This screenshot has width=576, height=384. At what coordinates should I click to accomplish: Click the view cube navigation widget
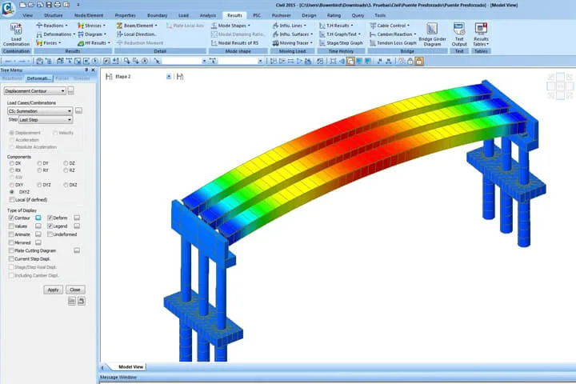[x=560, y=86]
